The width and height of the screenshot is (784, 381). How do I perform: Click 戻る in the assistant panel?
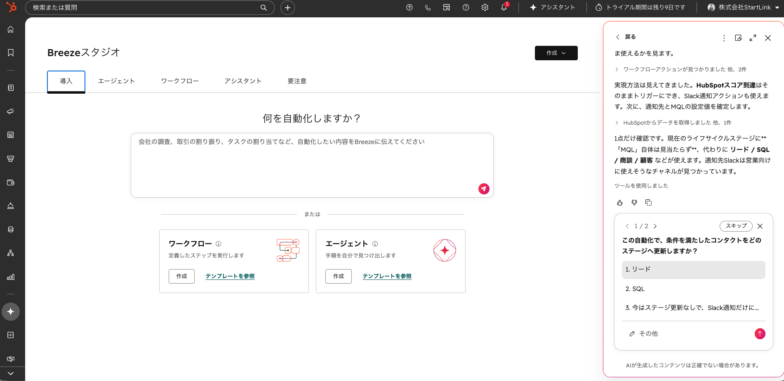(x=626, y=37)
